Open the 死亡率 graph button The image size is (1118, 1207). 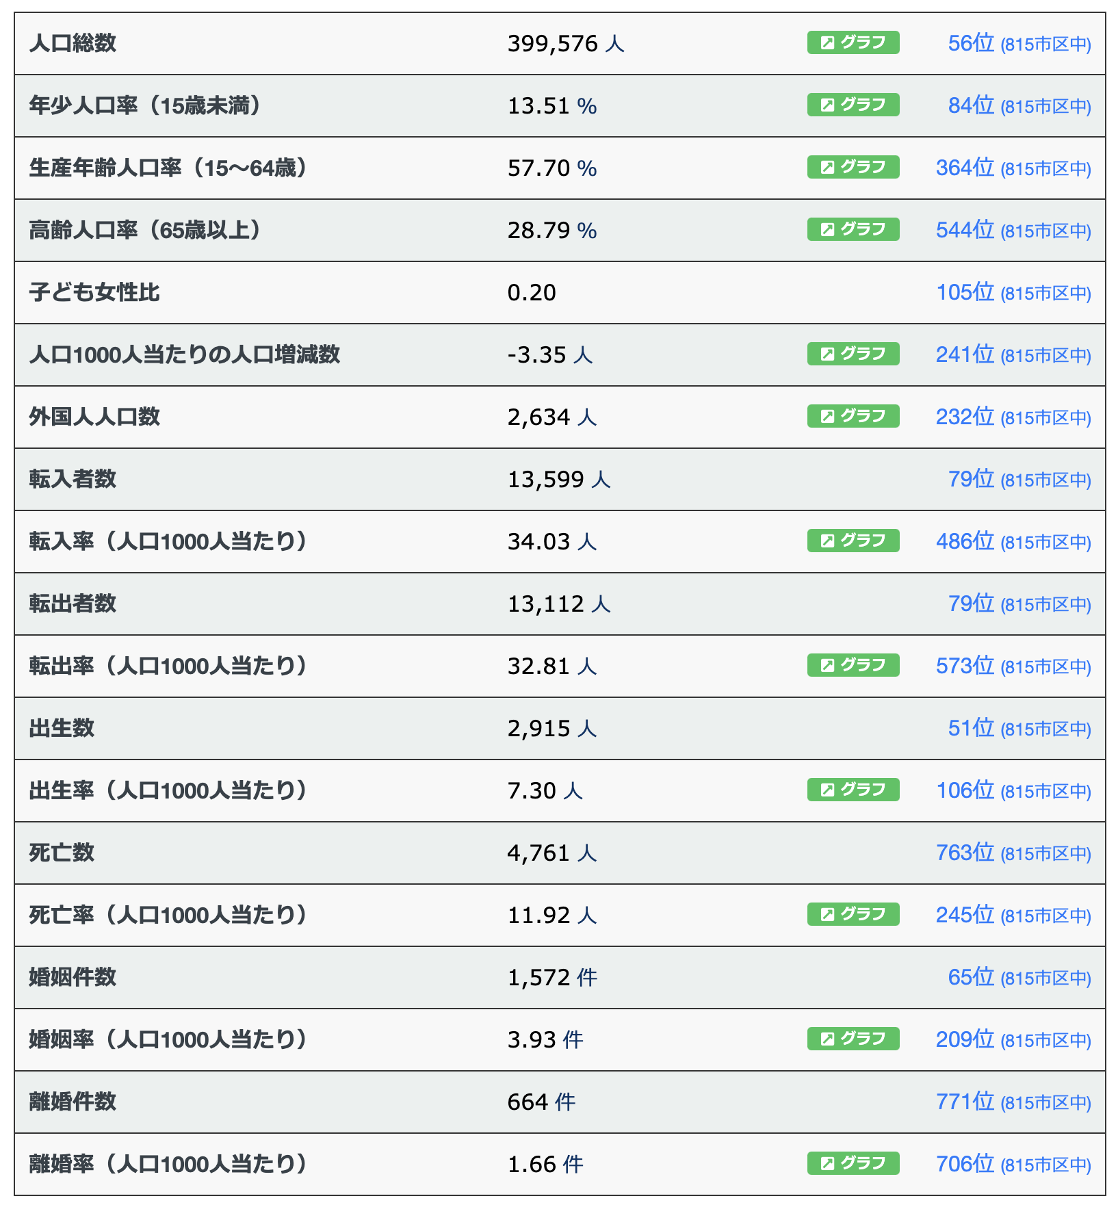[853, 915]
